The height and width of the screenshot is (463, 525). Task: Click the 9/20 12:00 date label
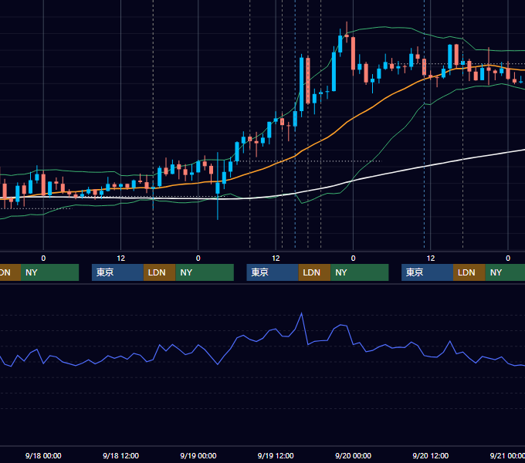click(x=431, y=455)
